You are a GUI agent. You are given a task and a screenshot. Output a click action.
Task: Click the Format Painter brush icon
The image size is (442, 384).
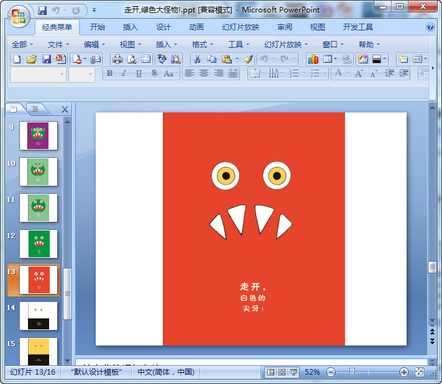248,59
